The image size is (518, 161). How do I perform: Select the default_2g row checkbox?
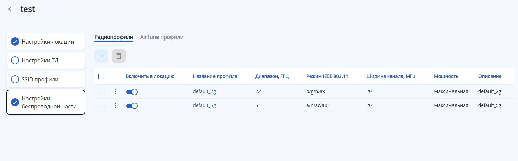101,91
